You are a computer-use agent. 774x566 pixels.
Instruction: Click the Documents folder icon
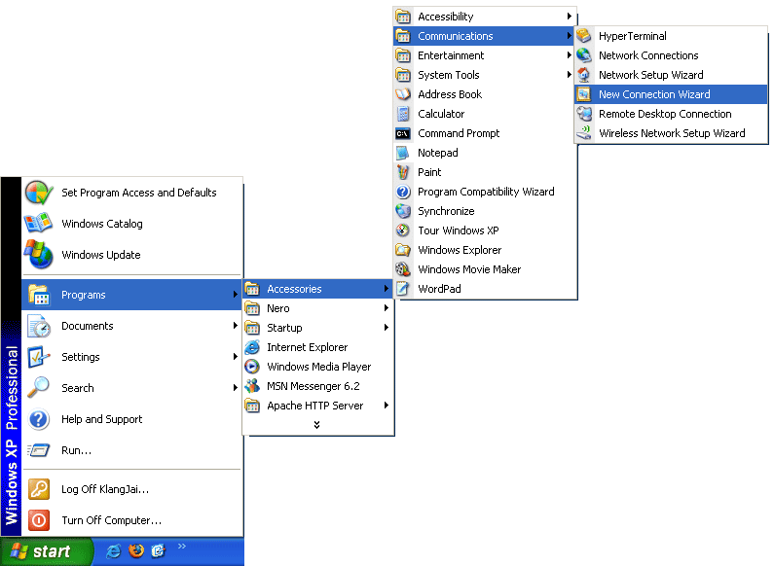click(x=39, y=326)
